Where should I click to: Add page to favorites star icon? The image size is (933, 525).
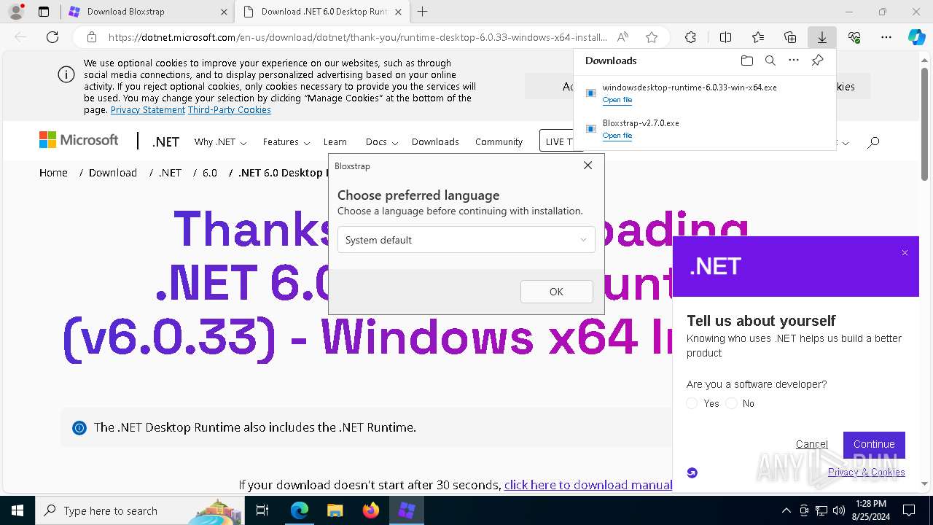[652, 37]
